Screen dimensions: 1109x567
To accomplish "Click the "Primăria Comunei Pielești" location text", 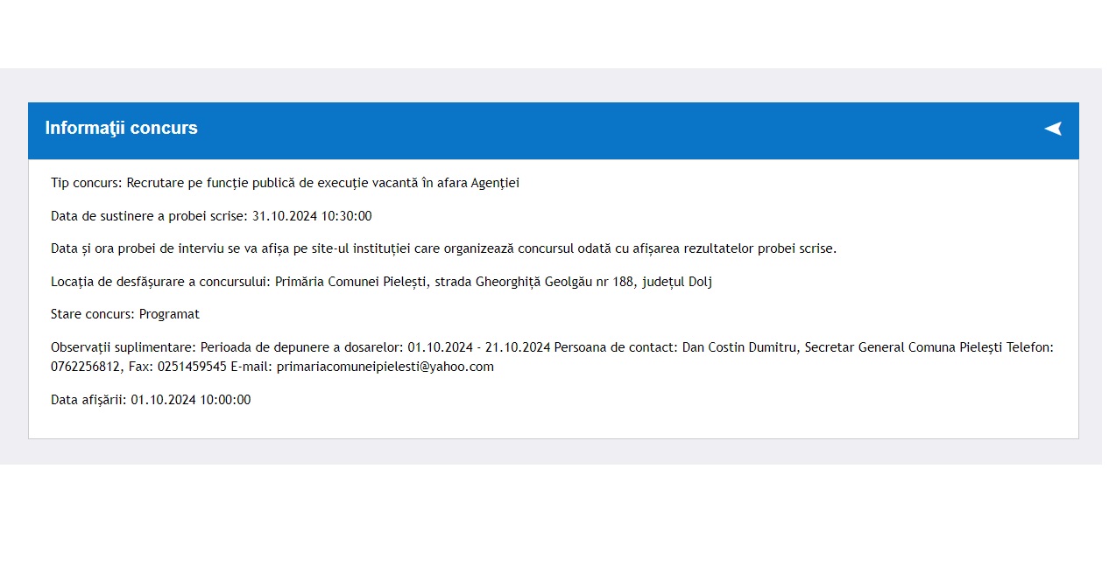I will 350,282.
